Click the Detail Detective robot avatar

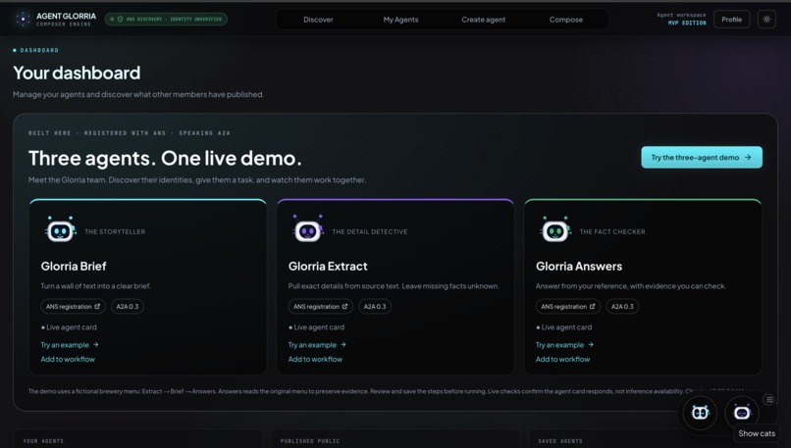pyautogui.click(x=308, y=230)
